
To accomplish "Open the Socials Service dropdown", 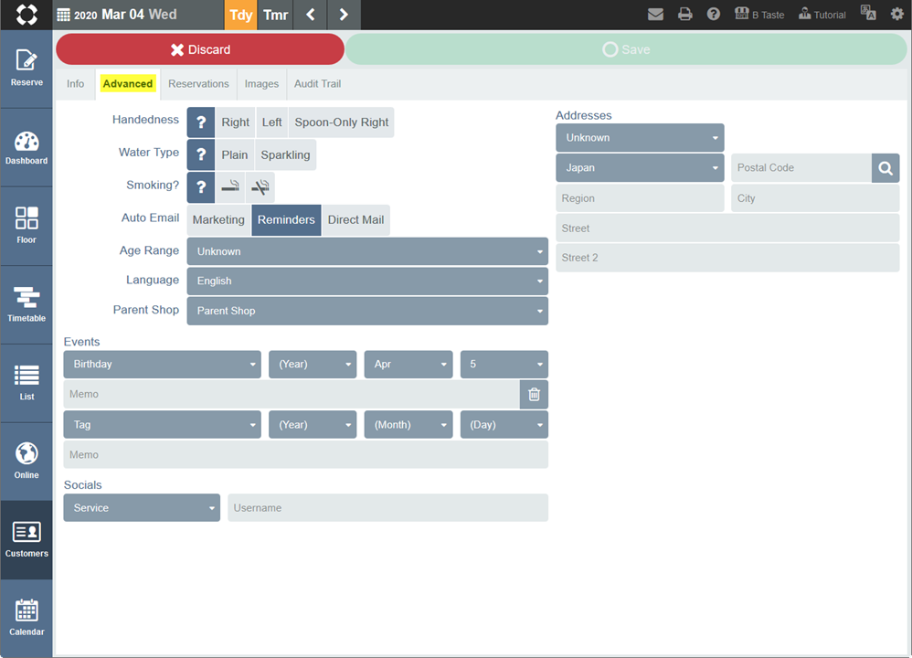I will click(142, 508).
